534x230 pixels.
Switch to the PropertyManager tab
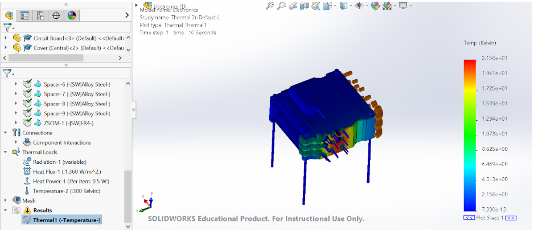[24, 15]
